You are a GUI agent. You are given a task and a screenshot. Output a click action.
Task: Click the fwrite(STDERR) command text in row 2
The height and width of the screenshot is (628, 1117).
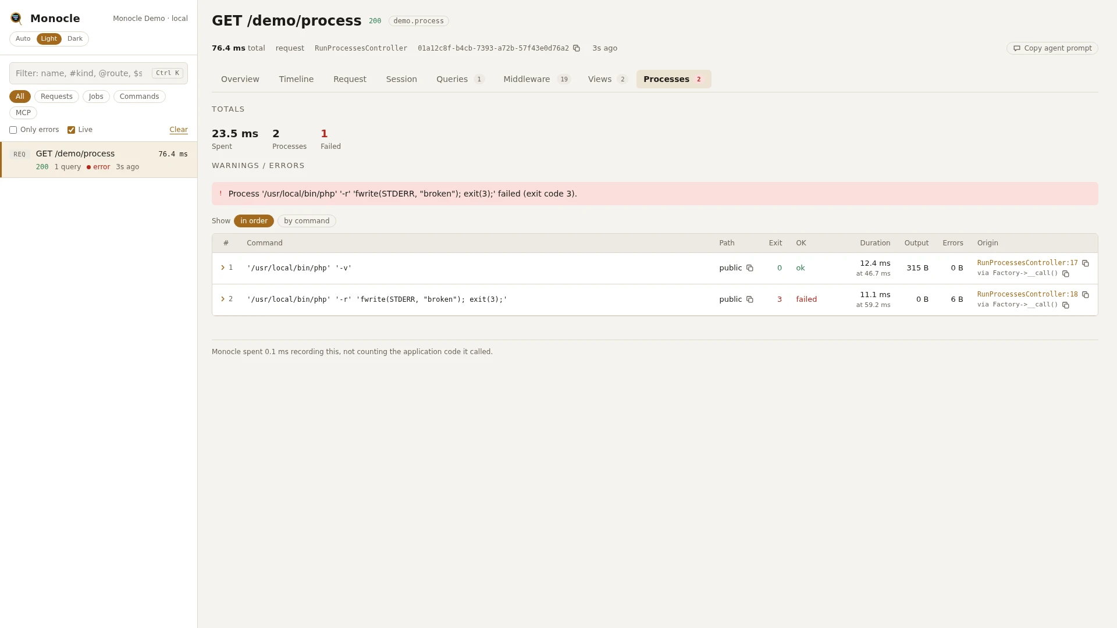[377, 299]
